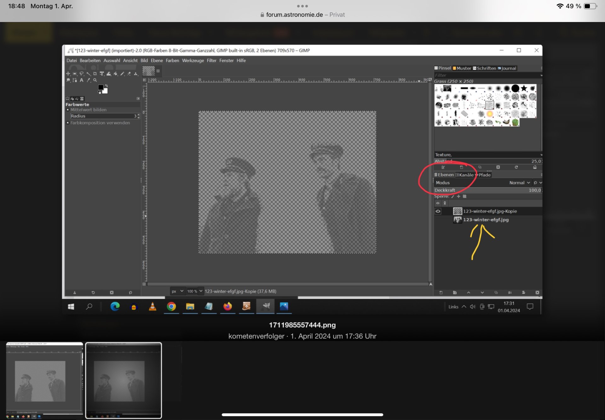Open the Datei menu
Image resolution: width=605 pixels, height=420 pixels.
point(72,60)
